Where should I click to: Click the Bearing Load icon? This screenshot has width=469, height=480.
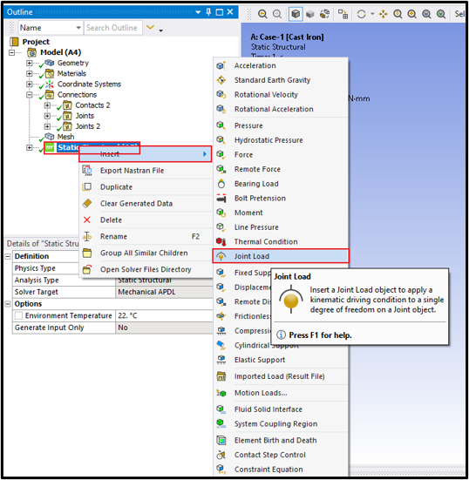tap(221, 184)
